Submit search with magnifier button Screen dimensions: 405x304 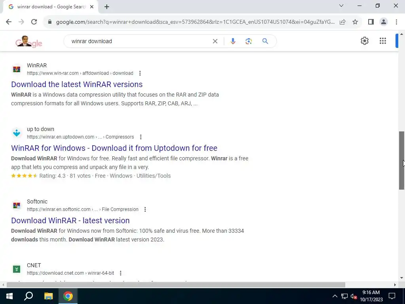(x=265, y=41)
